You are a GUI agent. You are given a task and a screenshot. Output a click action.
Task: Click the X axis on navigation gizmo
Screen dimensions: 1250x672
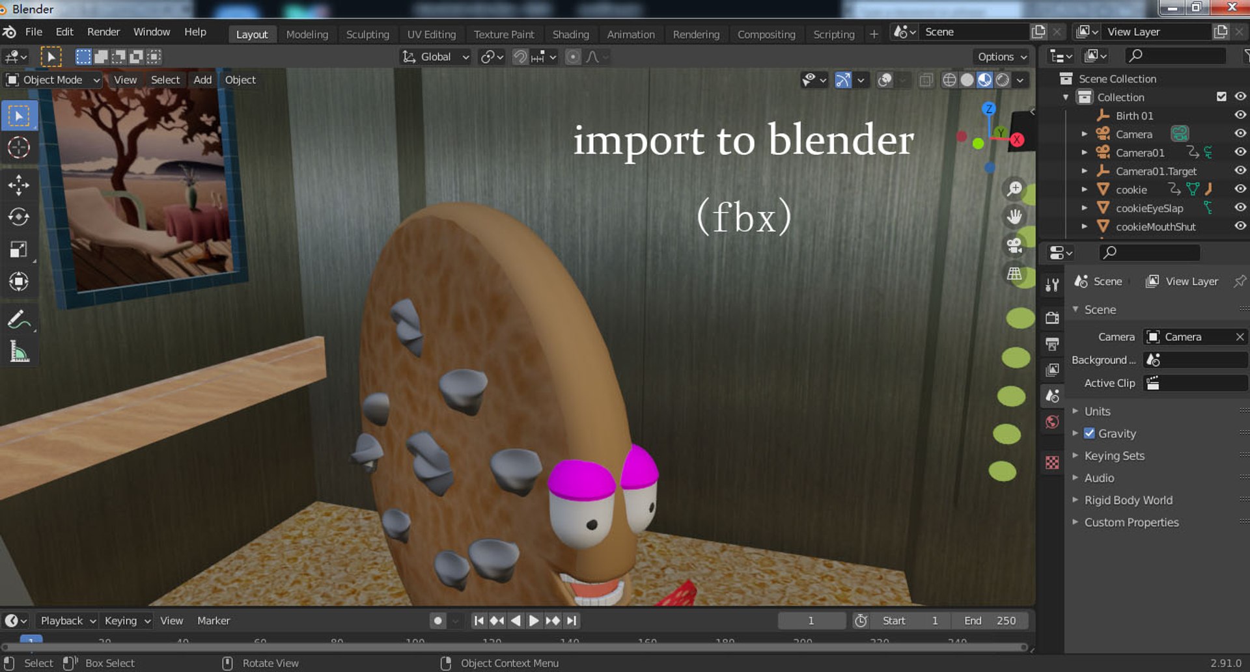click(x=1017, y=139)
